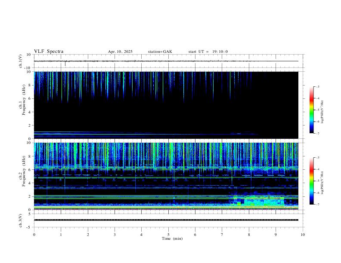The image size is (341, 263).
Task: Click the "Time (min)" axis label
Action: click(x=172, y=239)
